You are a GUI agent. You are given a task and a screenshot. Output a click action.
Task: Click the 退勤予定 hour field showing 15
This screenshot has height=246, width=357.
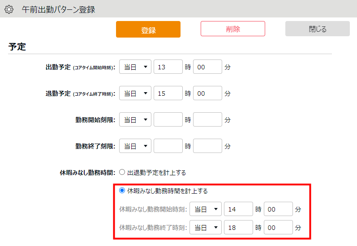coord(168,93)
